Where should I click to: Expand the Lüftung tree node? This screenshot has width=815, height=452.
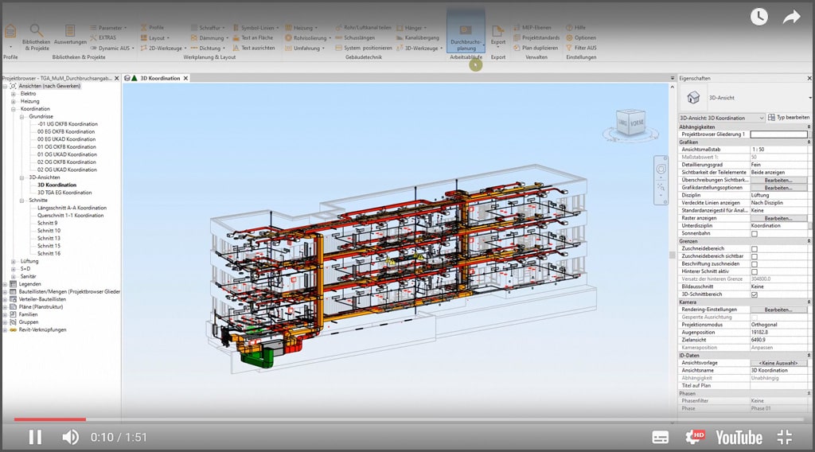coord(14,261)
